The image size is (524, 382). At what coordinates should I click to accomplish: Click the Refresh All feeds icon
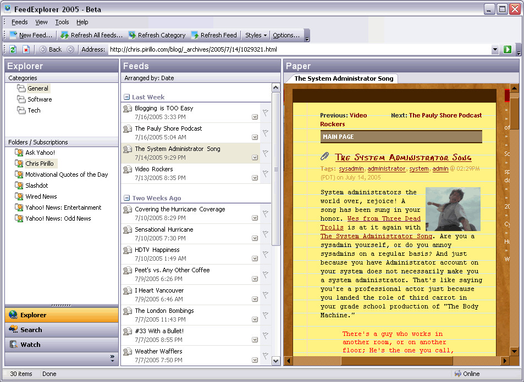(x=65, y=35)
